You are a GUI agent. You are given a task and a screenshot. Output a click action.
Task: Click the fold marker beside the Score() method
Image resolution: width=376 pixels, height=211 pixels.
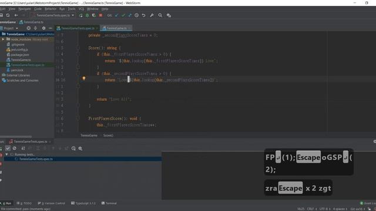click(78, 48)
